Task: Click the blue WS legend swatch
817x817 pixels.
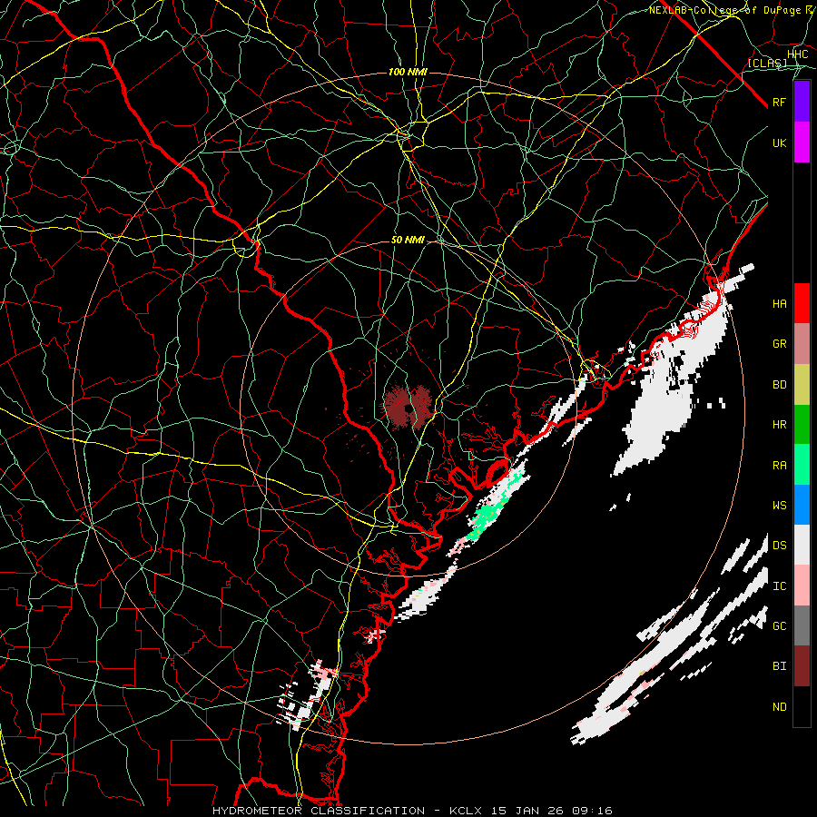Action: click(802, 505)
